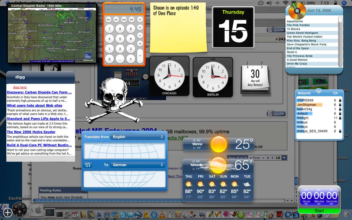352x220 pixels.
Task: Select JonShipman network row
Action: pyautogui.click(x=319, y=105)
